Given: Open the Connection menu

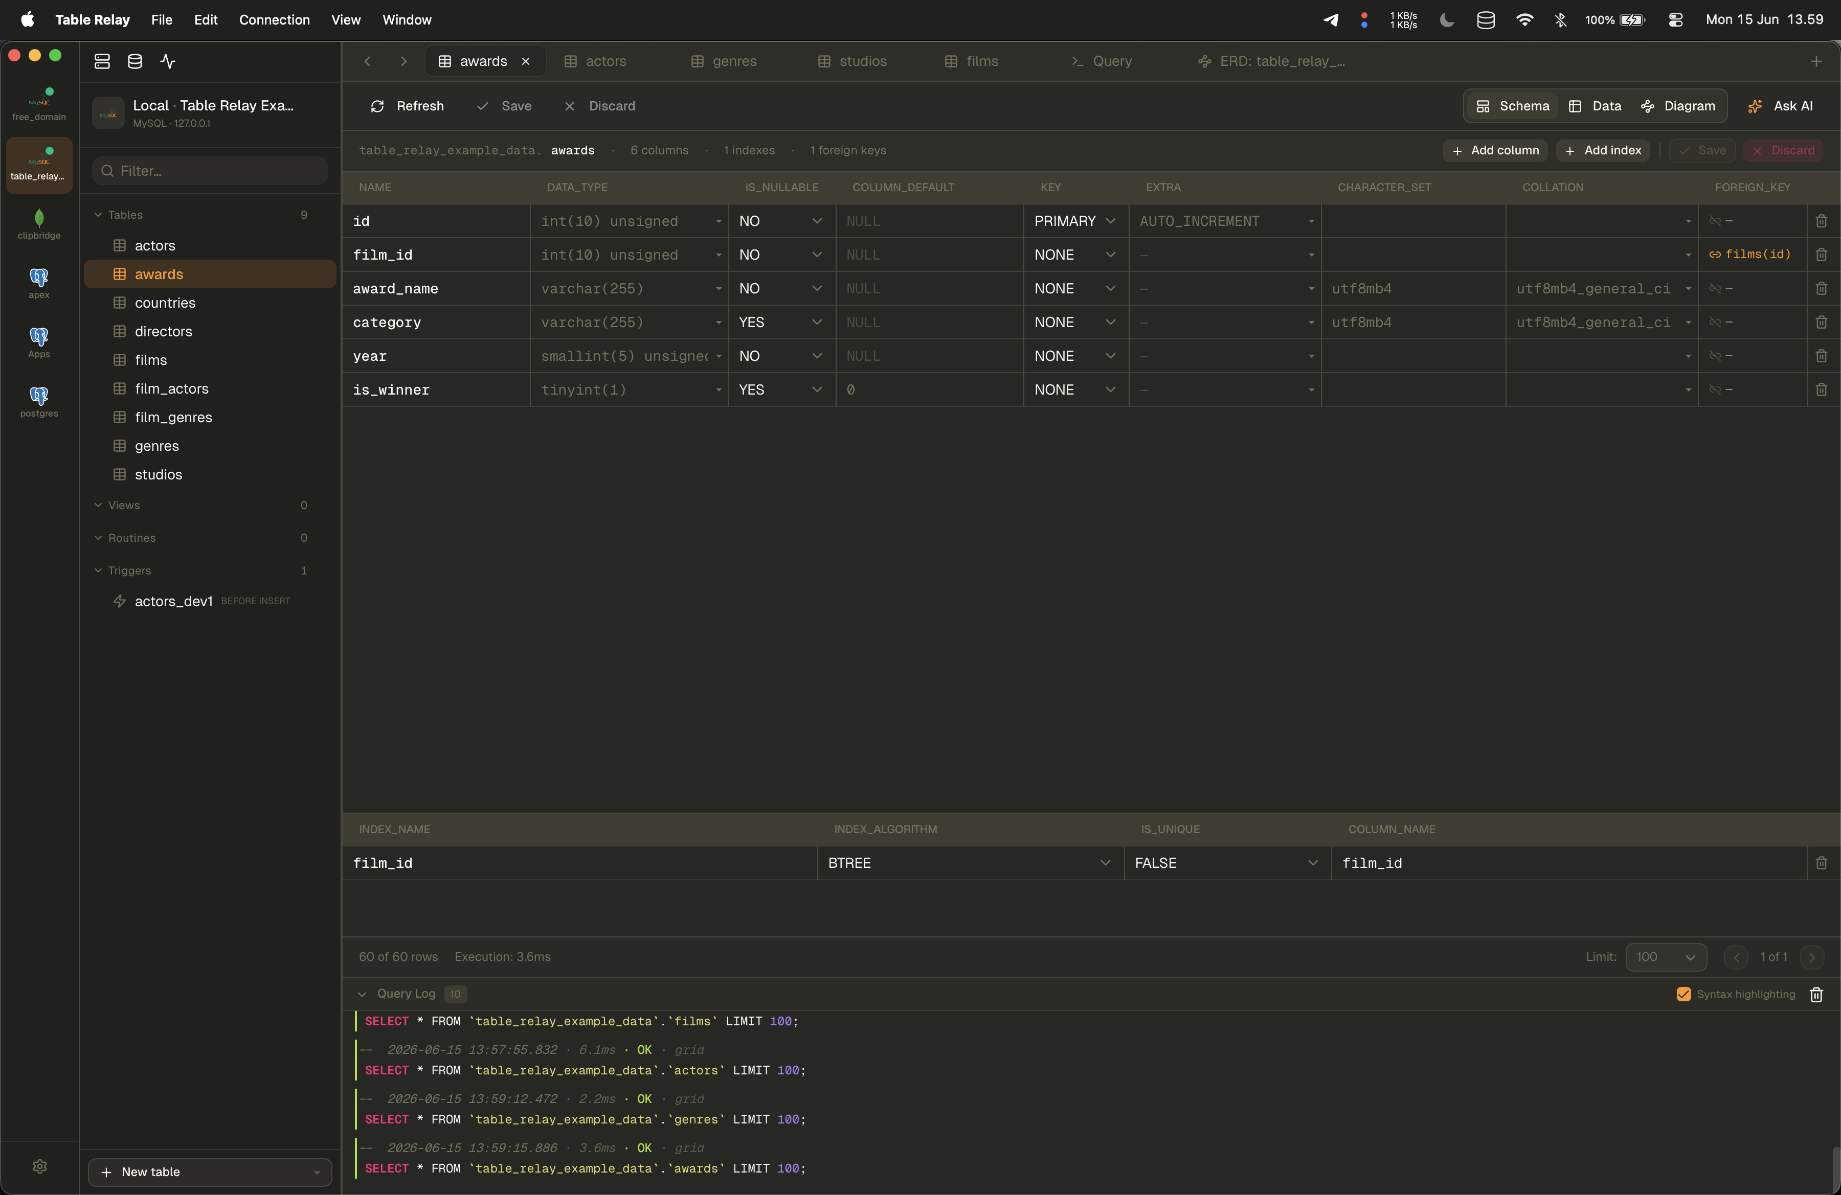Looking at the screenshot, I should 274,19.
